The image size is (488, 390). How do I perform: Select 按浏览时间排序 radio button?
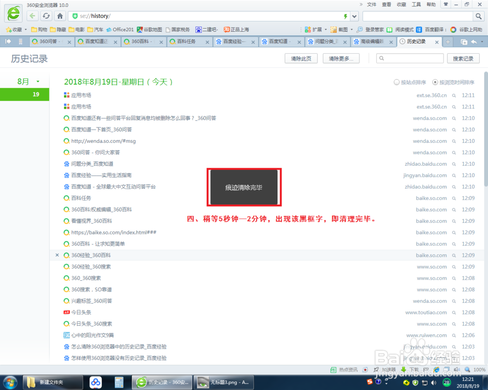435,82
